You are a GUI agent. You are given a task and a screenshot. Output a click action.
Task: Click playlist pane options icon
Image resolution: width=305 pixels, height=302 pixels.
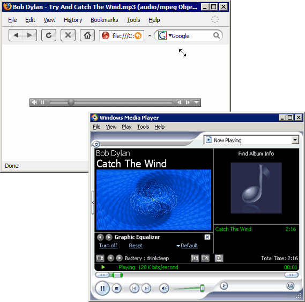point(219,258)
